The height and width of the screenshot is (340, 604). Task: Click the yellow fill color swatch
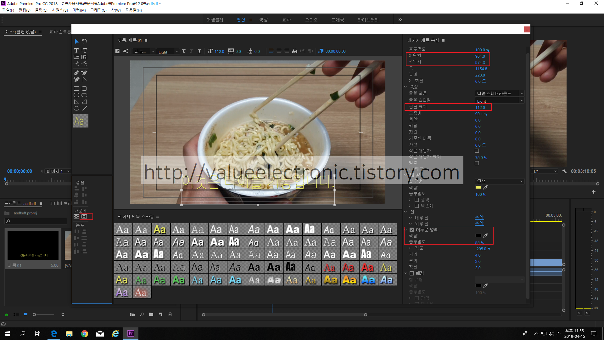pyautogui.click(x=478, y=187)
